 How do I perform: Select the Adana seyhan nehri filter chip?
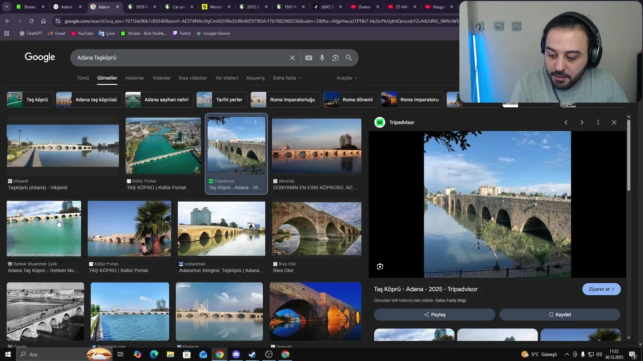pyautogui.click(x=159, y=100)
